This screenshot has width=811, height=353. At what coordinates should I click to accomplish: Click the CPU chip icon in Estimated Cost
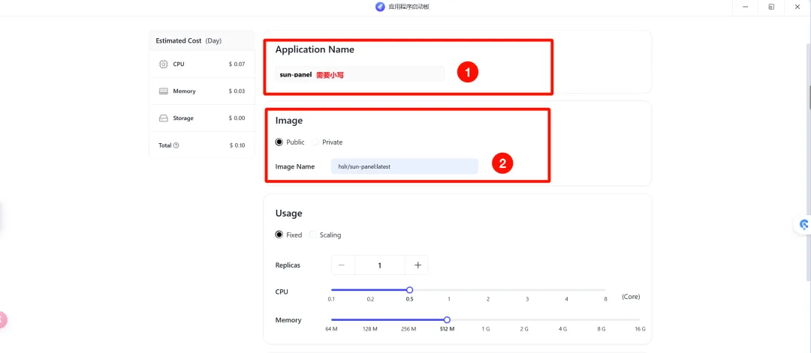point(164,64)
